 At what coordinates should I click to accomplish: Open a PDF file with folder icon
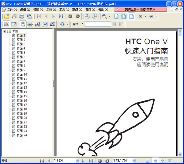[x=7, y=16]
